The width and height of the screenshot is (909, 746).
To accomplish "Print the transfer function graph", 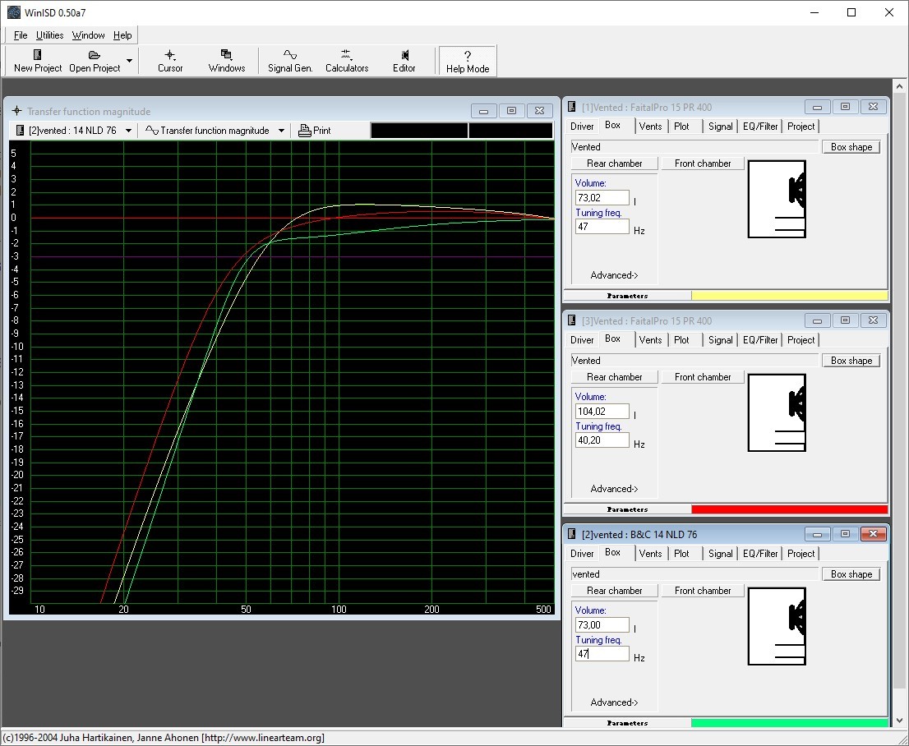I will 315,131.
